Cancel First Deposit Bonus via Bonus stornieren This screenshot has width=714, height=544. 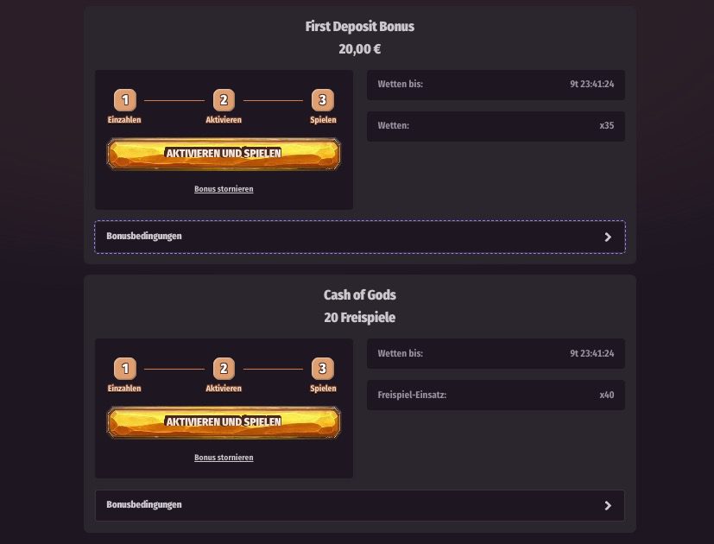pyautogui.click(x=224, y=188)
